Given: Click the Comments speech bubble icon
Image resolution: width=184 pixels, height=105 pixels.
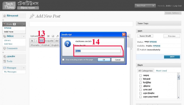Looking at the screenshot, I should [4, 48].
